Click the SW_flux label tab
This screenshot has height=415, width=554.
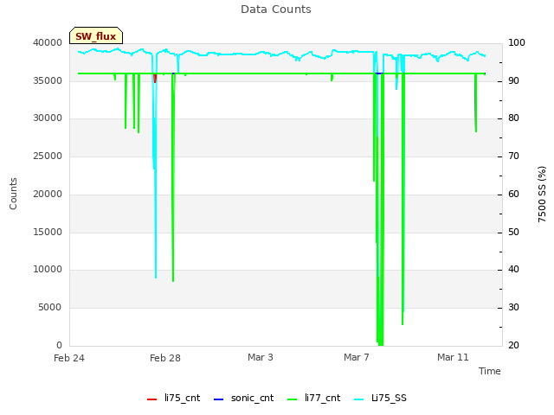coord(96,35)
